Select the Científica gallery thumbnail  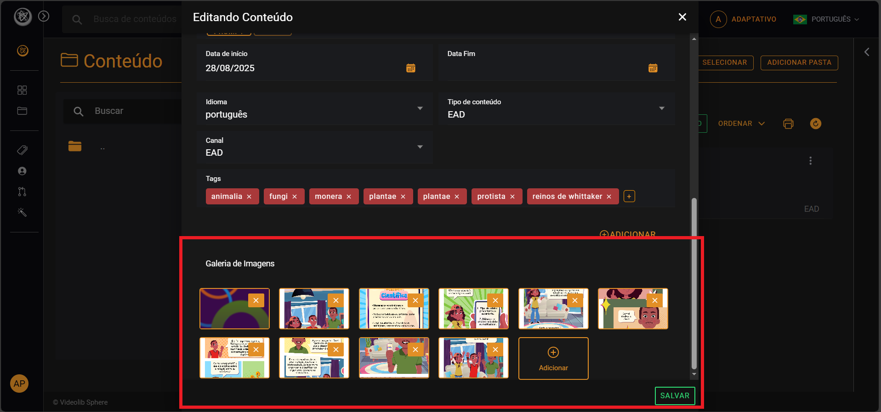tap(394, 309)
